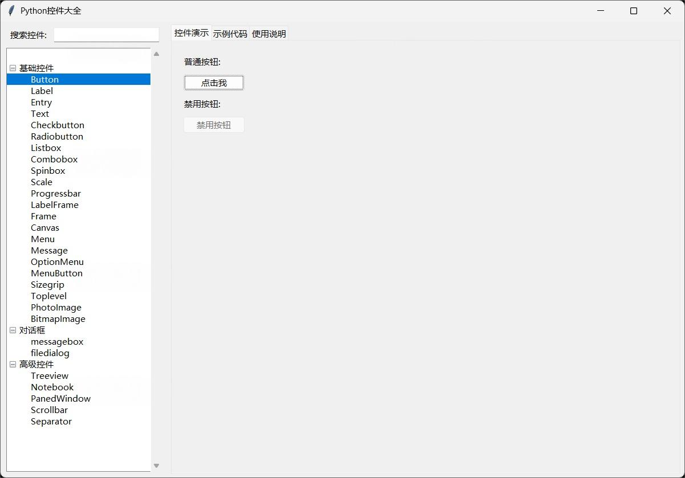Select the Treeview item under 高级控件
The width and height of the screenshot is (685, 478).
coord(50,375)
